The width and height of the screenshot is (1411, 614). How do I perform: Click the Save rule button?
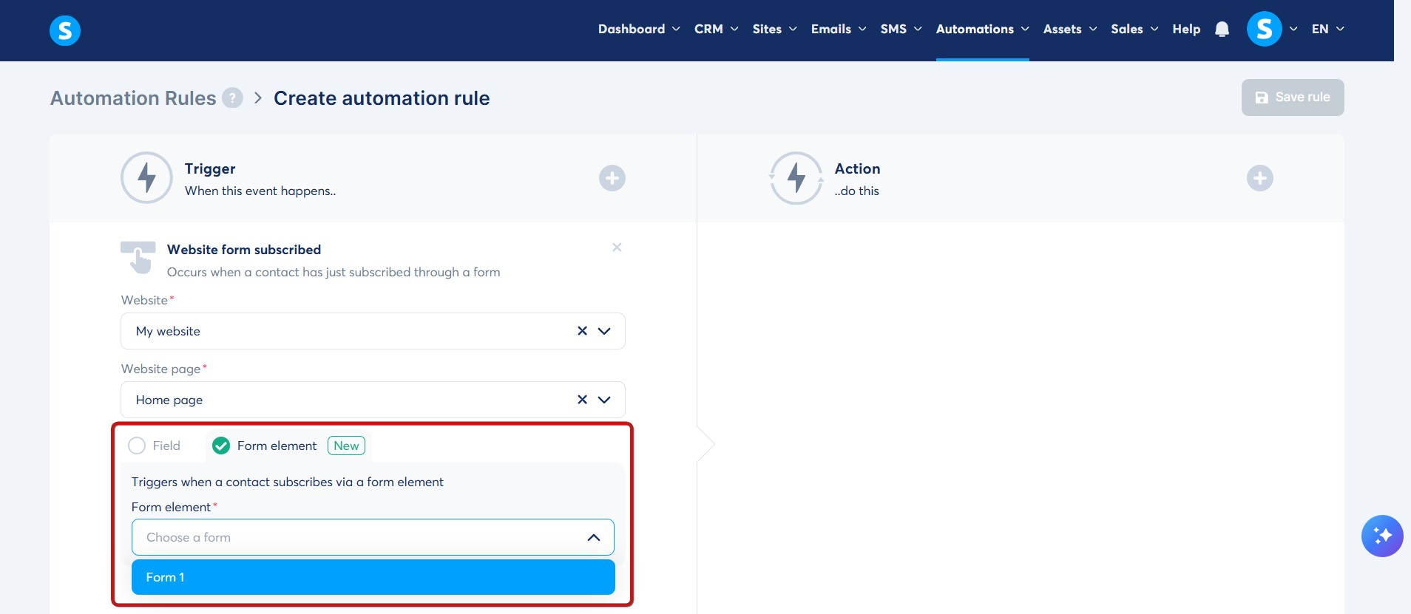1293,98
